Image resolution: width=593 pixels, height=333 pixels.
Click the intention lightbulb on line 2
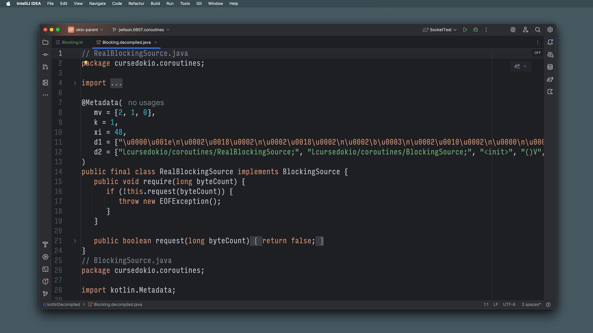[86, 62]
